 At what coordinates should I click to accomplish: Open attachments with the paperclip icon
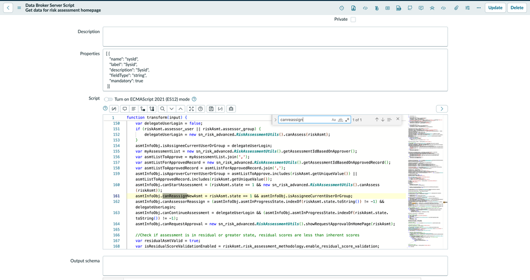[456, 8]
